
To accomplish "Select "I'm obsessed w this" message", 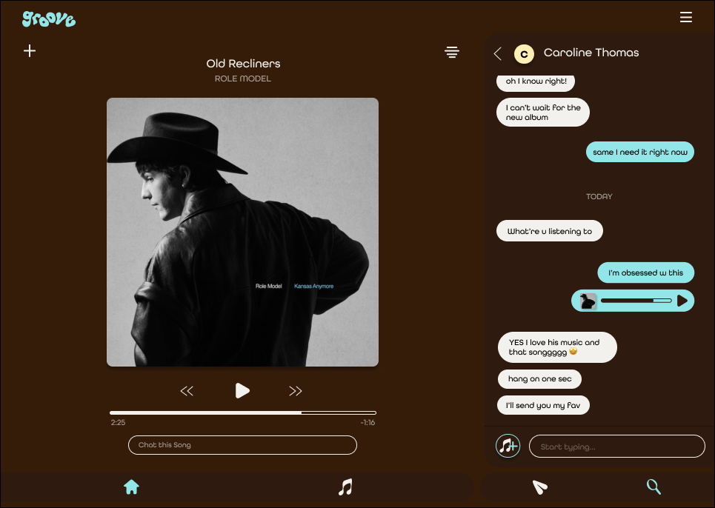I will [x=645, y=273].
